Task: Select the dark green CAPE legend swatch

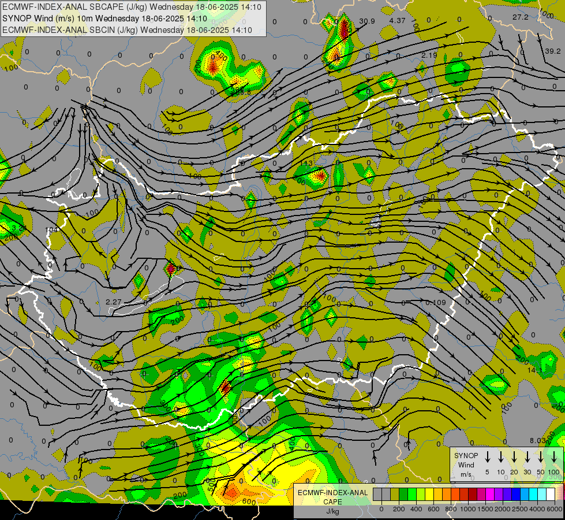Action: point(403,495)
